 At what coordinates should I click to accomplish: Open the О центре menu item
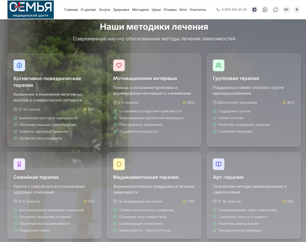coord(88,10)
